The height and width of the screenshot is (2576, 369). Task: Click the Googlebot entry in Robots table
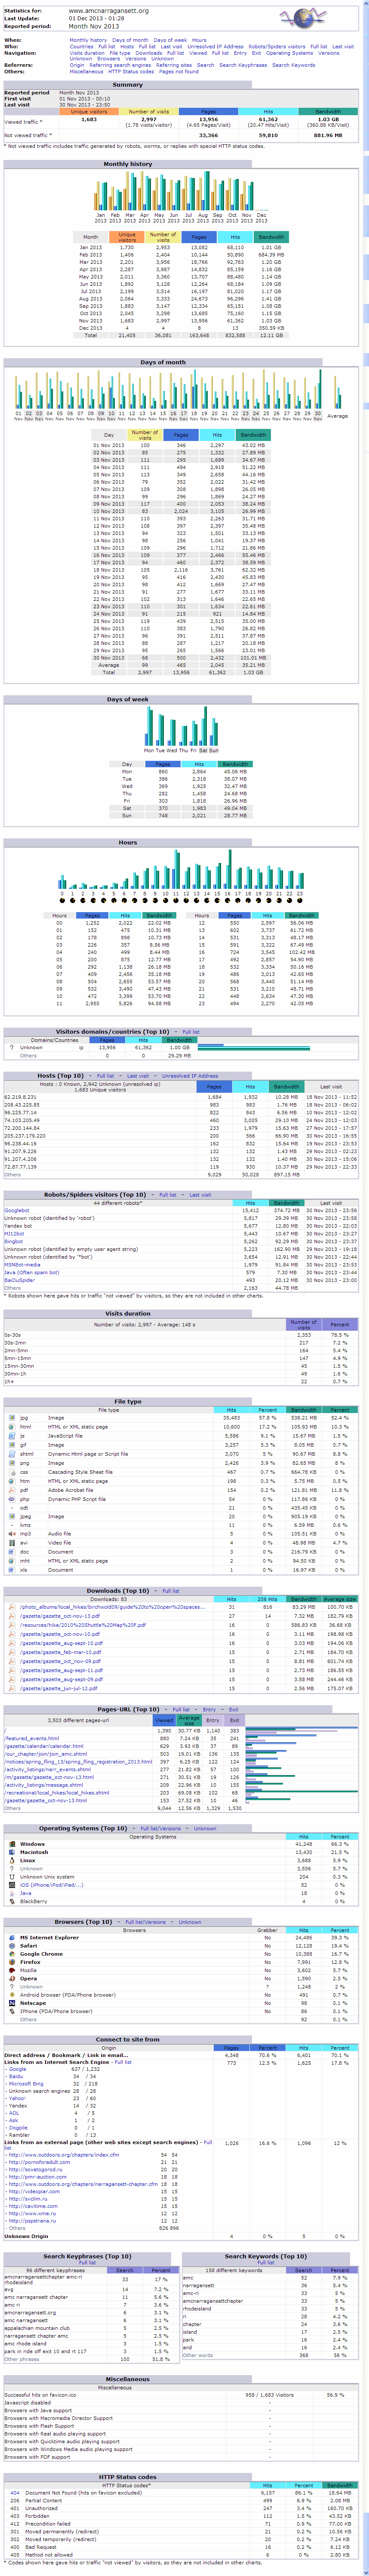coord(17,1210)
